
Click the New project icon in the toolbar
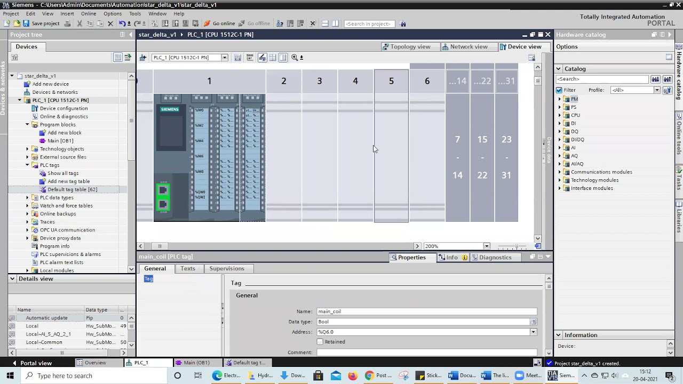[x=7, y=23]
